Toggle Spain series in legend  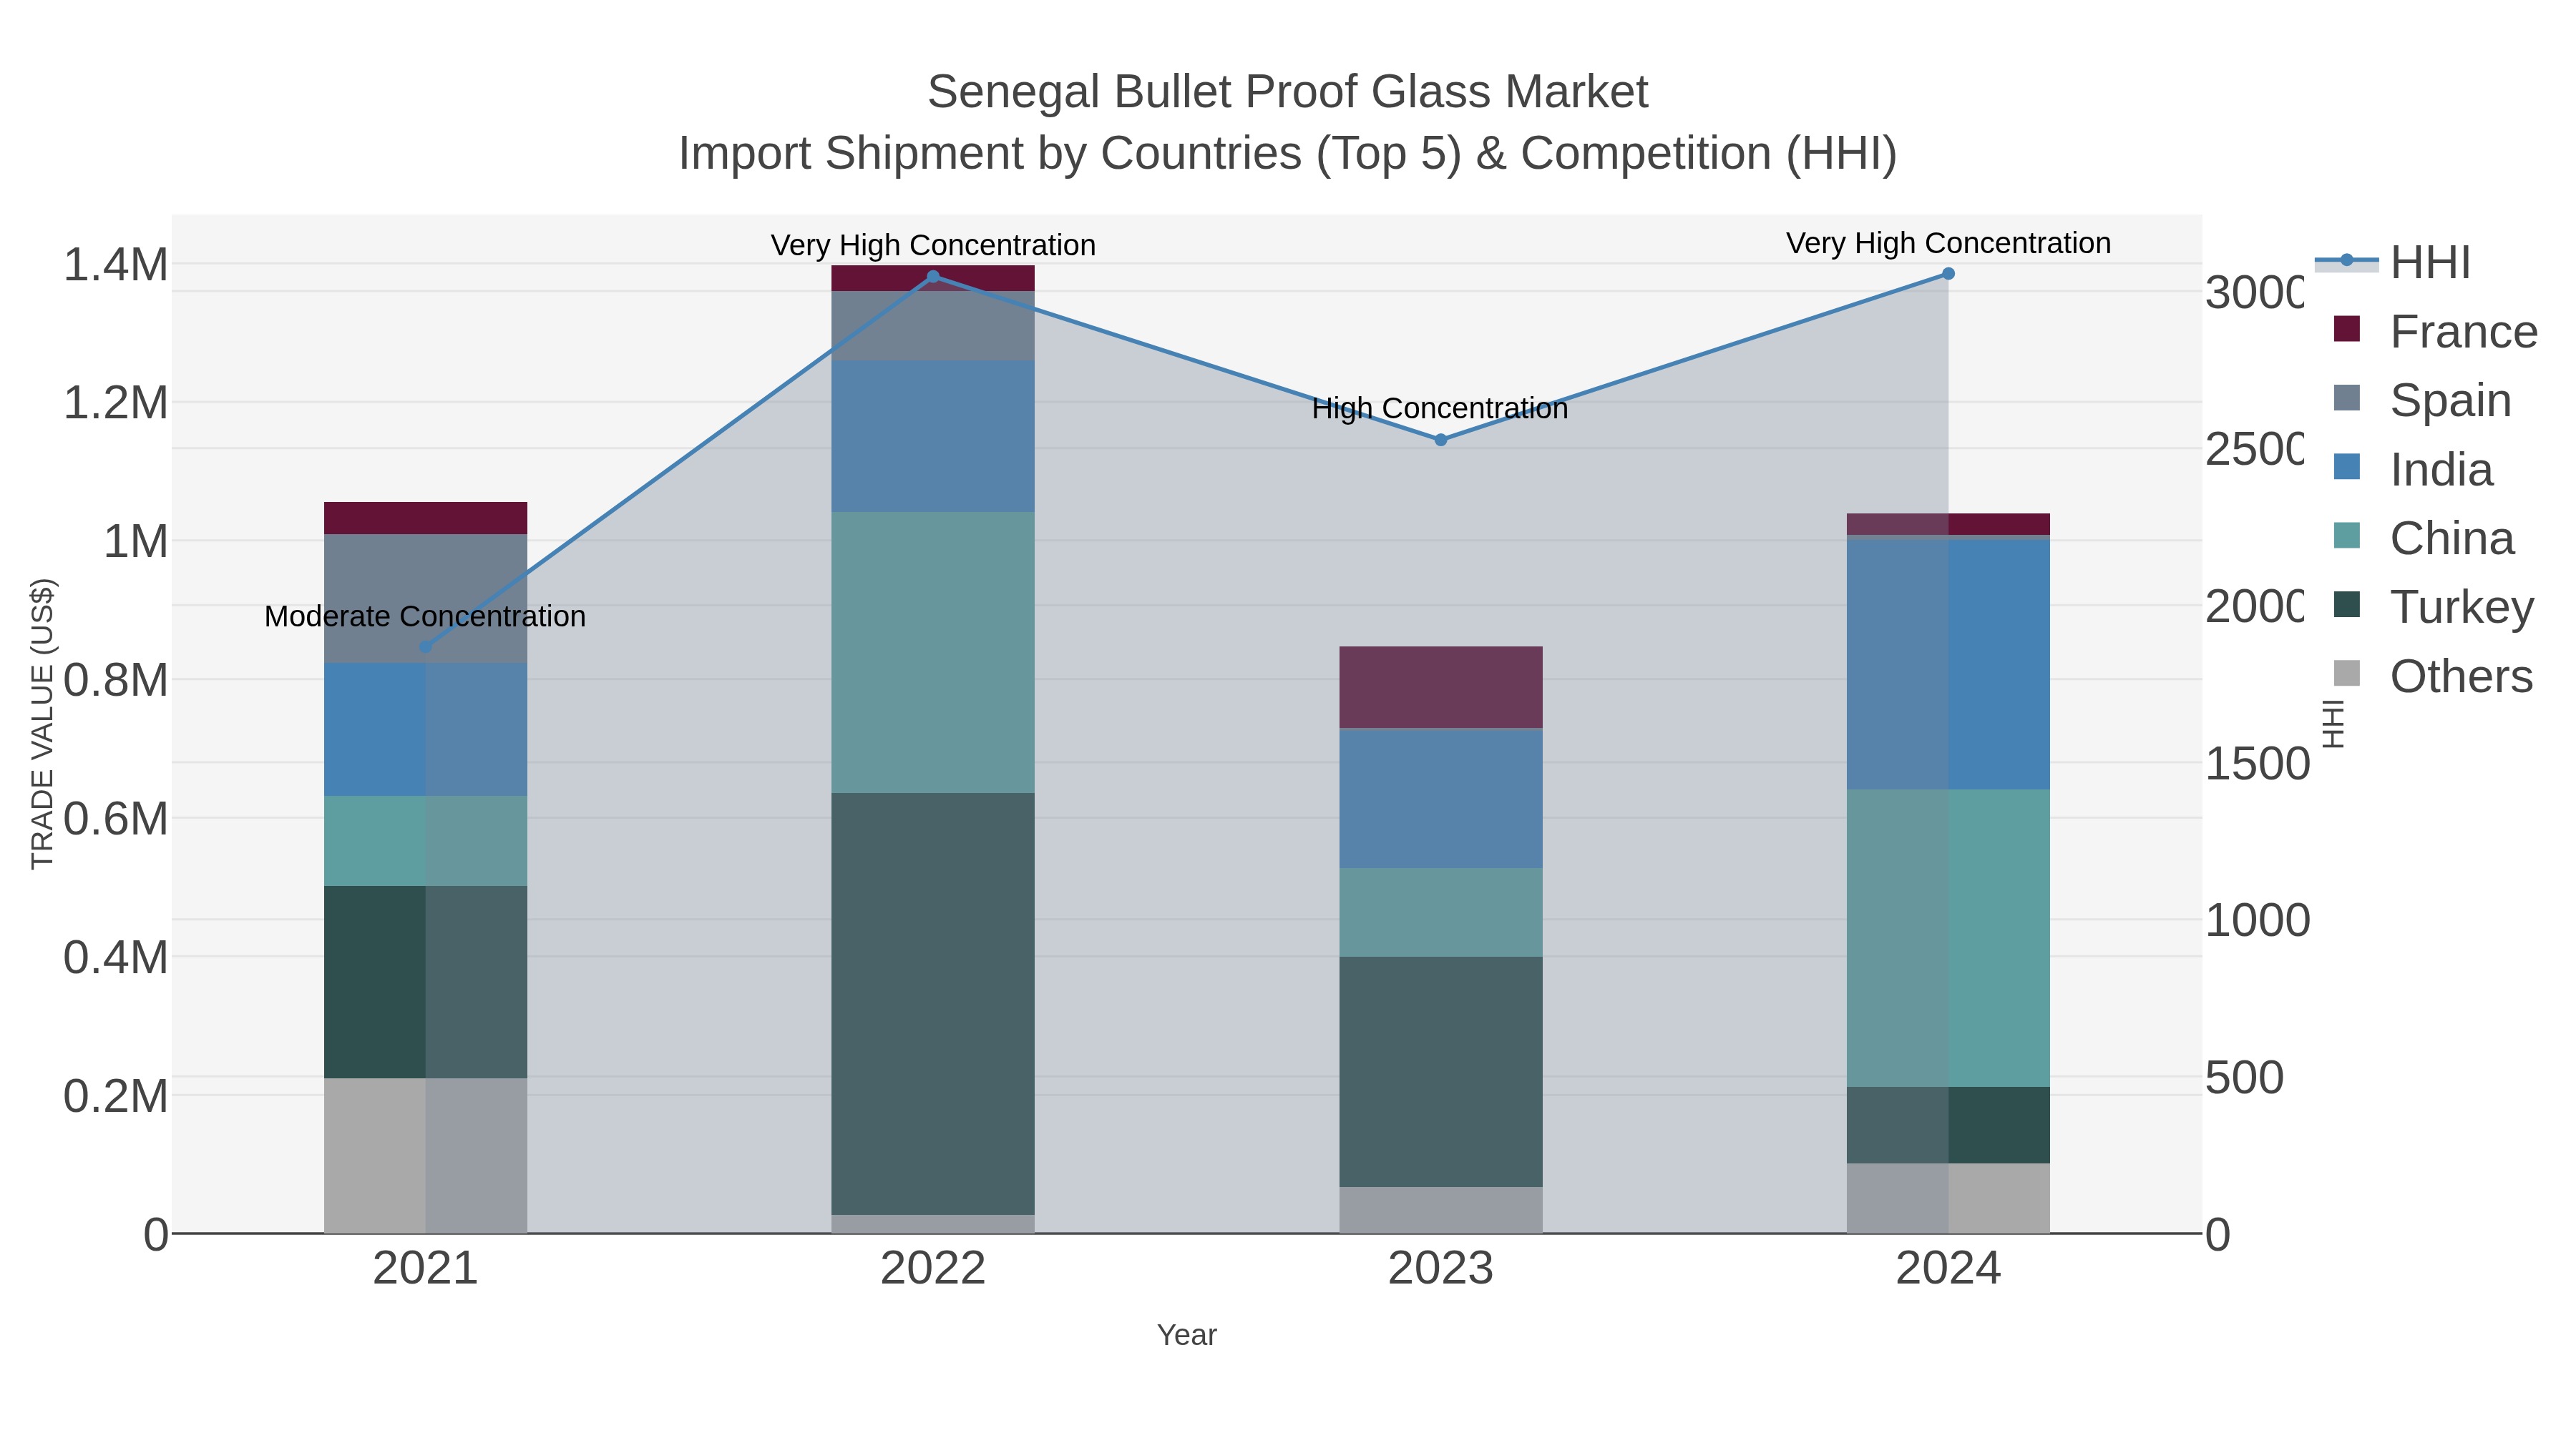(x=2422, y=400)
